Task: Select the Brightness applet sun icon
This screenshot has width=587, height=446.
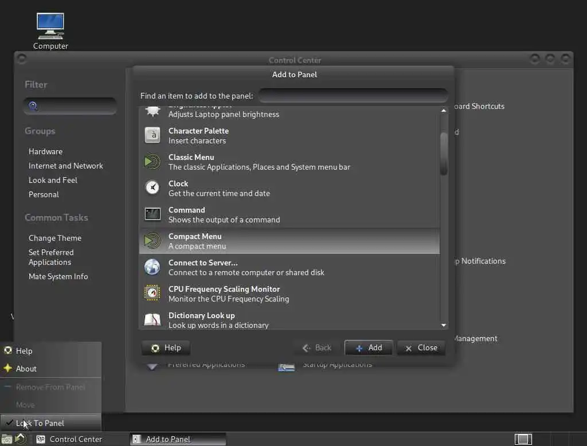Action: pyautogui.click(x=152, y=112)
